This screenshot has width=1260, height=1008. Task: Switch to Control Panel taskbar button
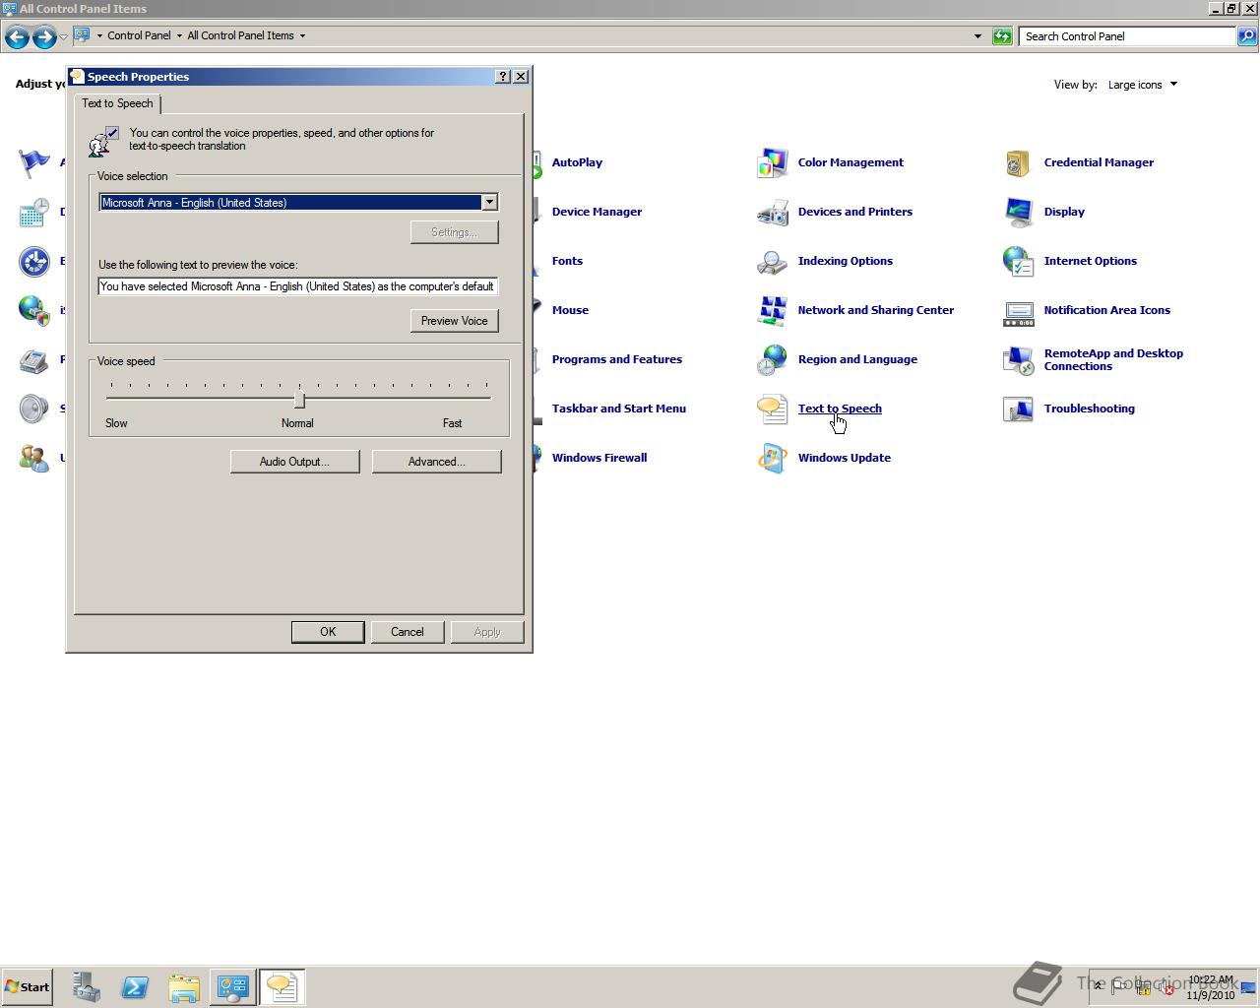233,987
